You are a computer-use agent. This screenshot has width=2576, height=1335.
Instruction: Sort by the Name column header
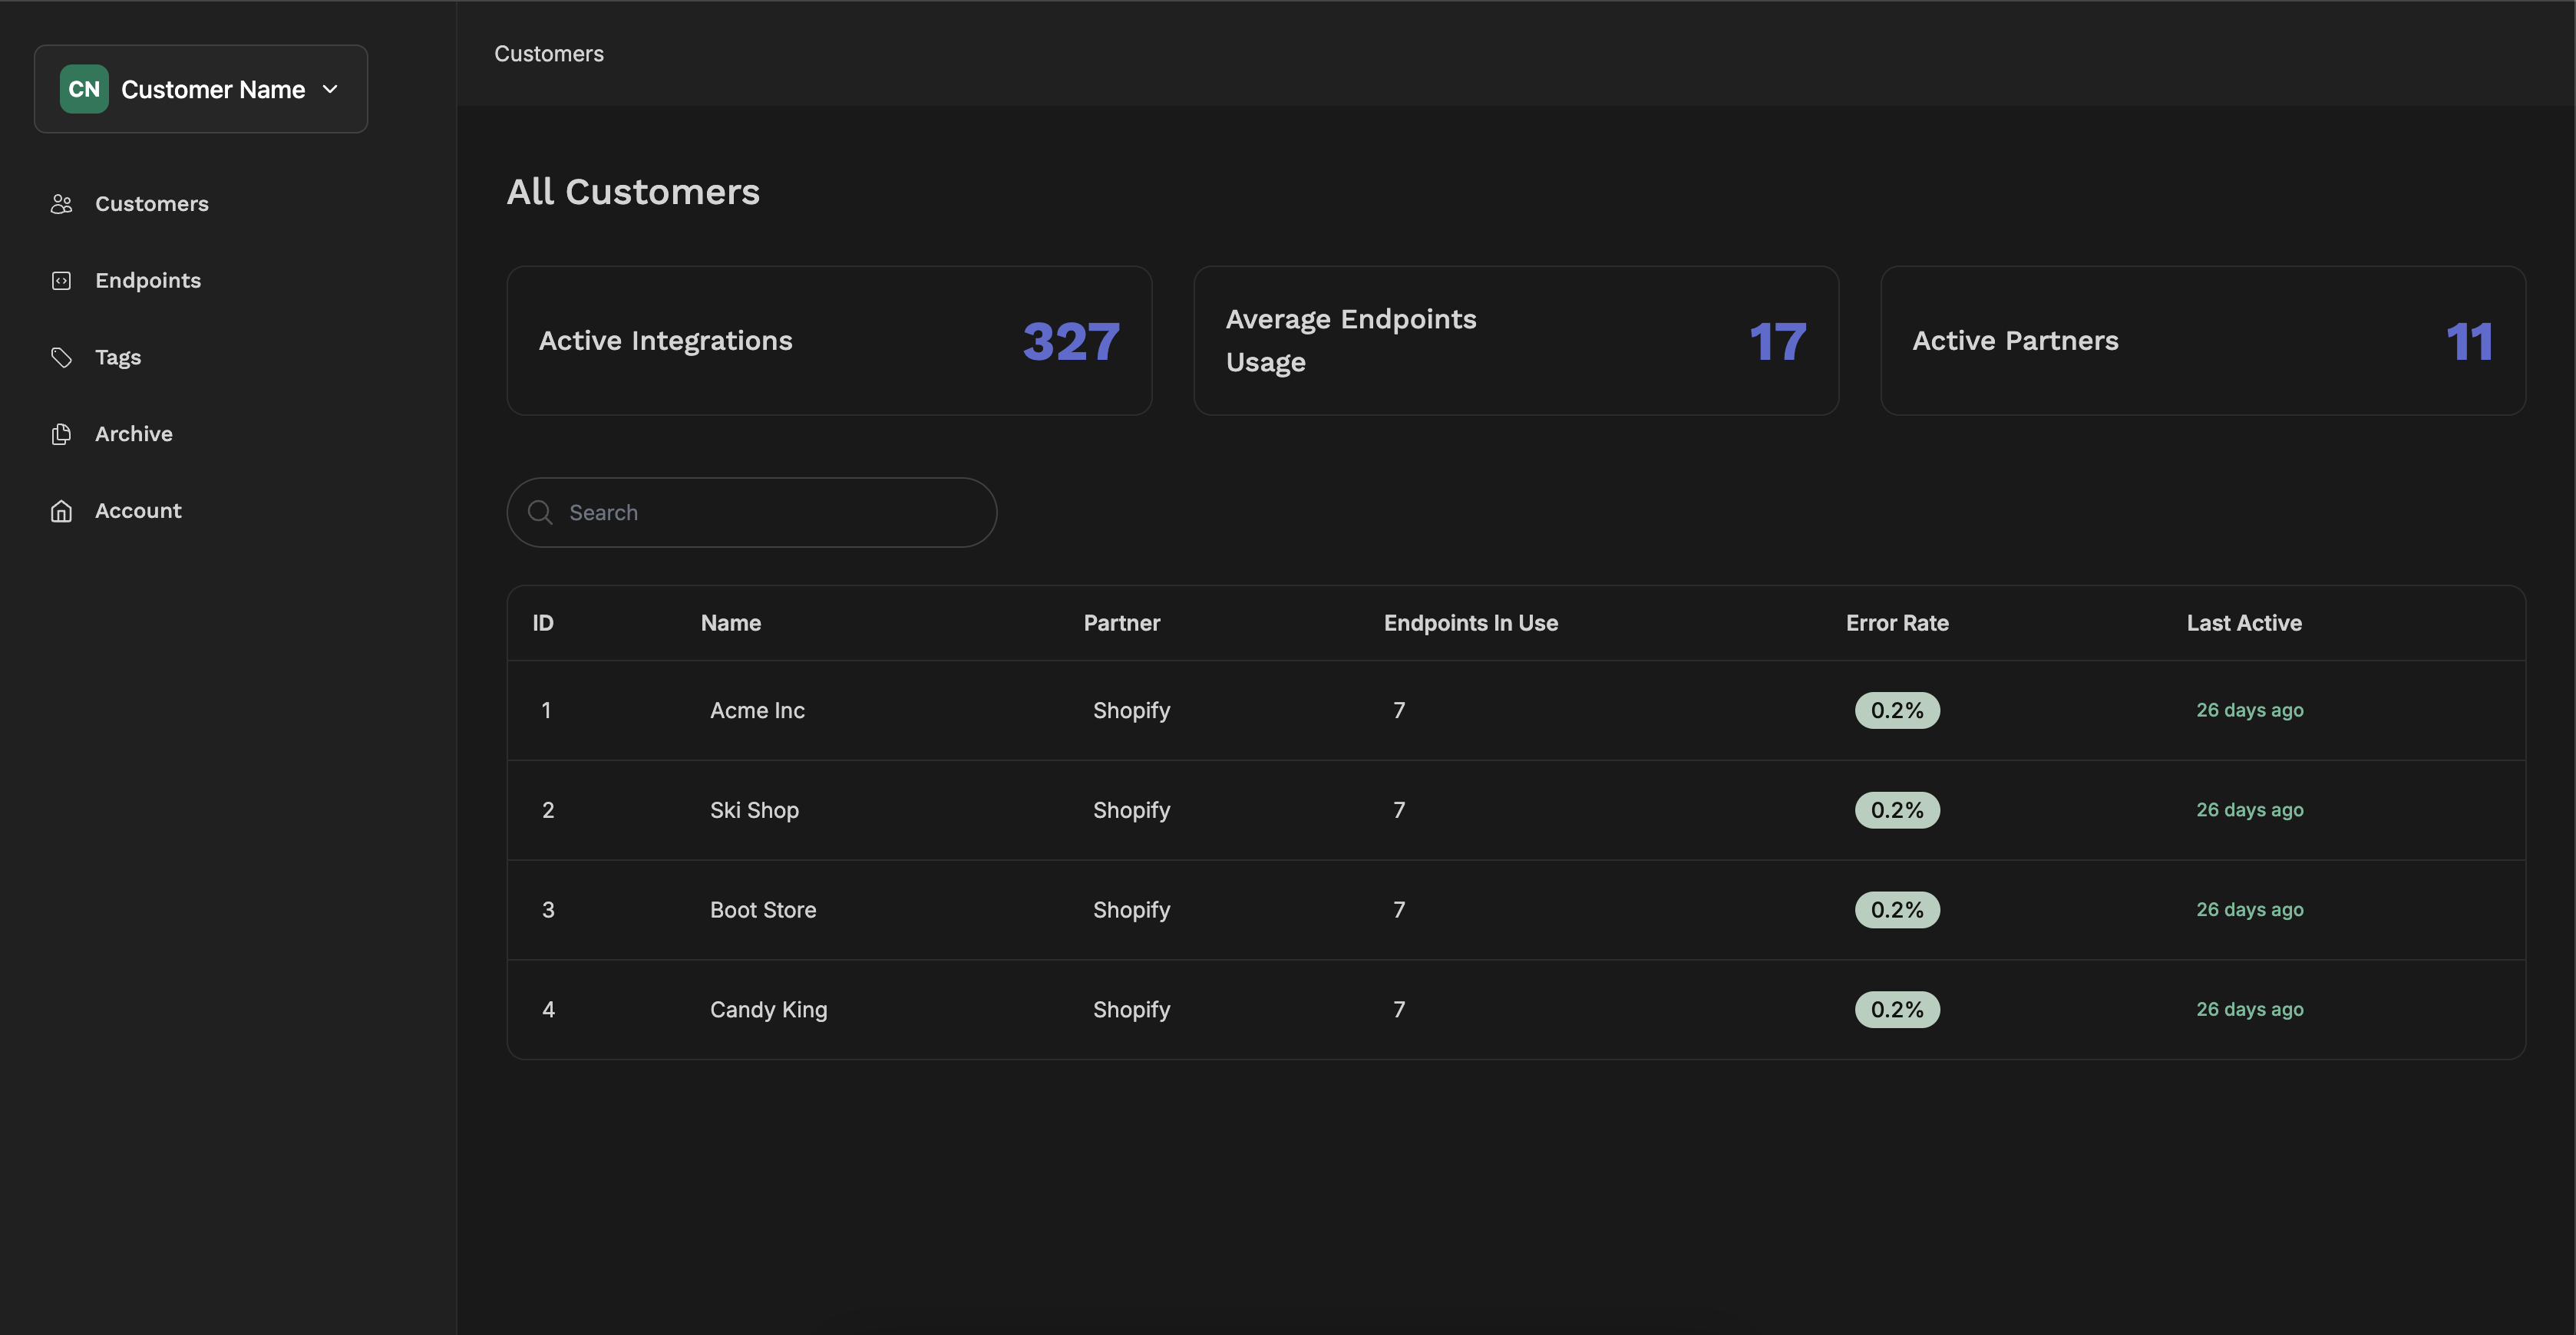(x=731, y=624)
